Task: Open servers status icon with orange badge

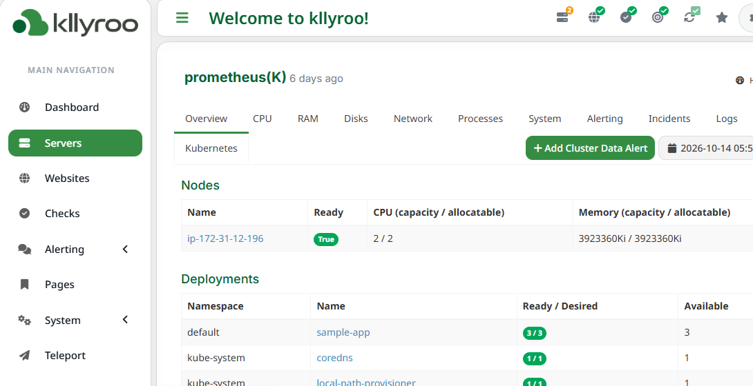Action: (x=562, y=17)
